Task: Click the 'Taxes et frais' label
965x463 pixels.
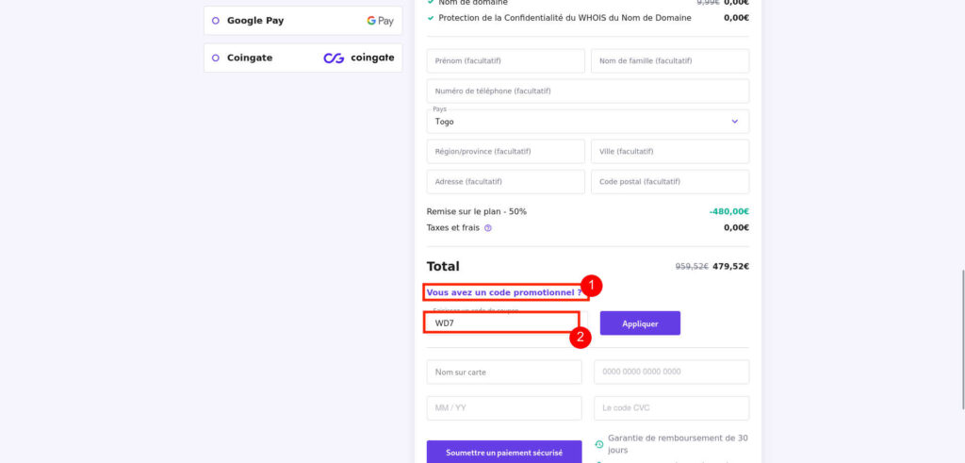Action: click(x=453, y=228)
